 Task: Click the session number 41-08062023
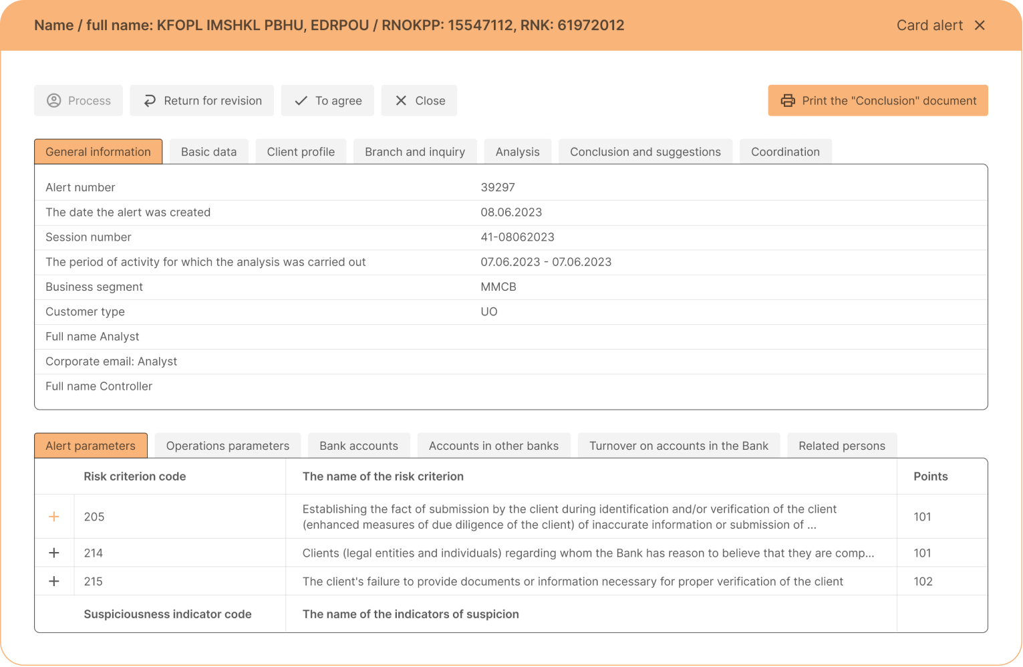517,237
